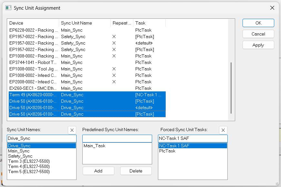The height and width of the screenshot is (187, 281).
Task: Select the EP2008-0002 - Infeed C... row
Action: [87, 82]
